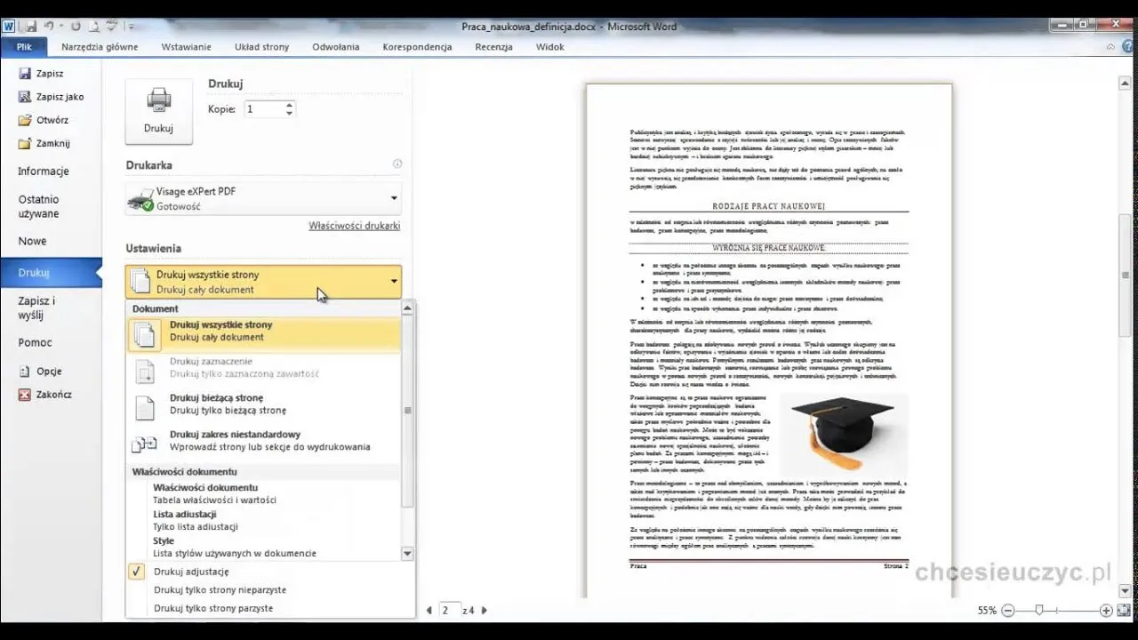Decrease number of copies with down arrow
The image size is (1138, 640).
(x=289, y=114)
